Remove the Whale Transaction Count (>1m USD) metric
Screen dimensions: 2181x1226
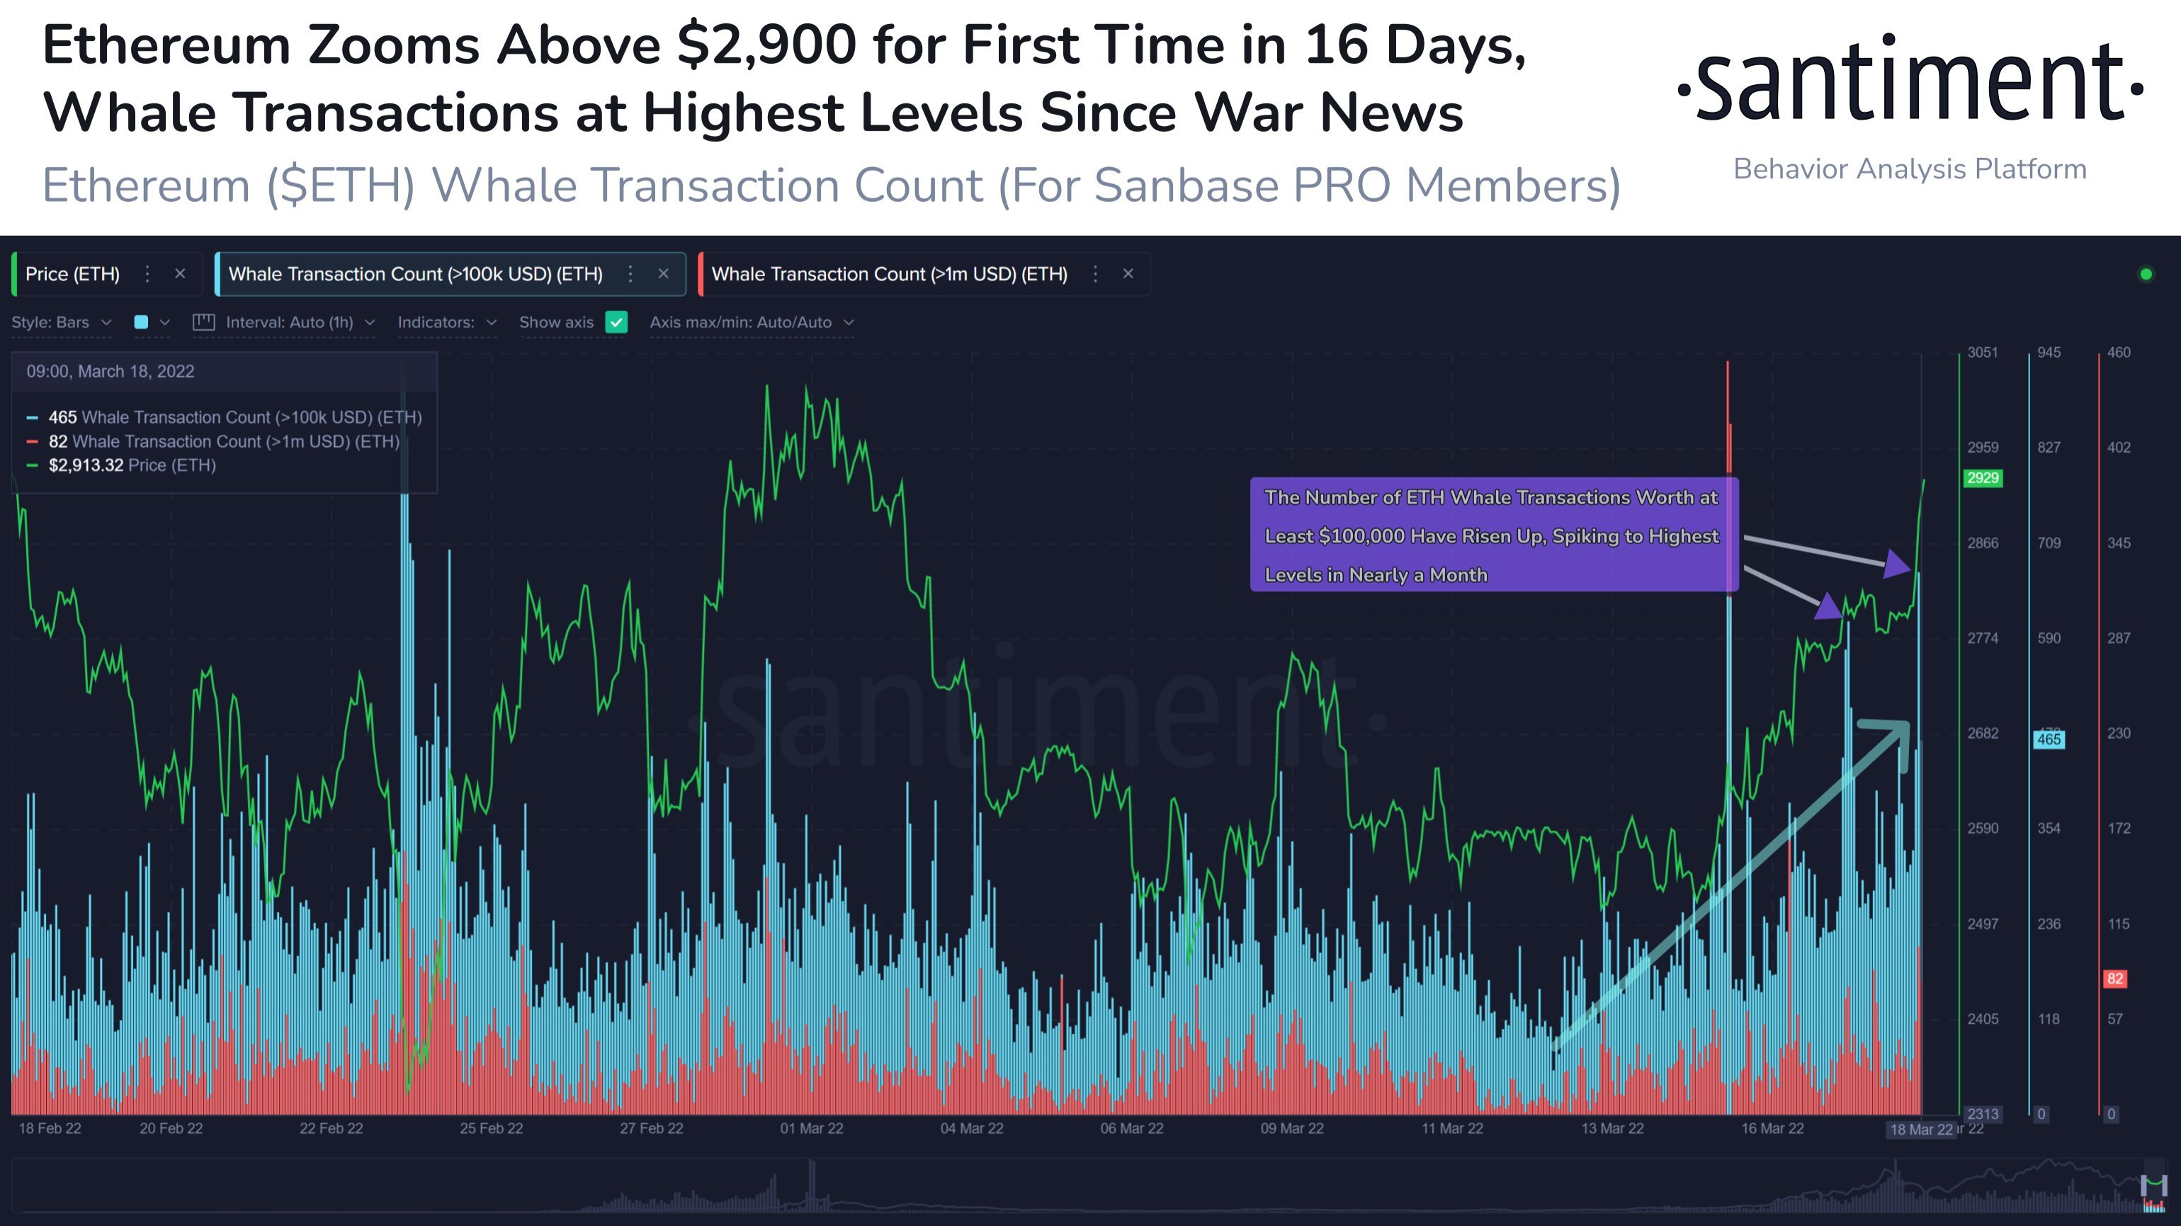1128,273
